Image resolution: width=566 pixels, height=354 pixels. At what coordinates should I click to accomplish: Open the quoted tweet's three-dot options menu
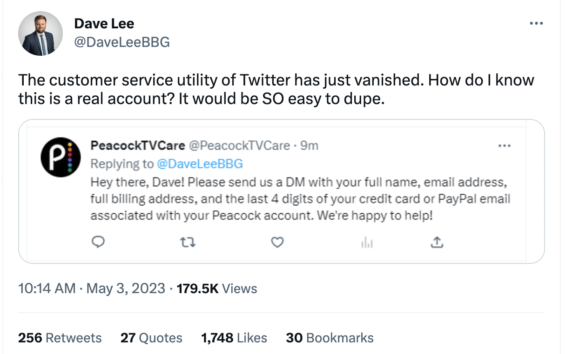[504, 145]
